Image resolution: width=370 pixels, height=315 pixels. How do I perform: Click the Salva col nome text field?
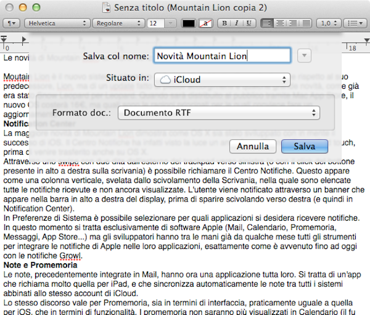222,55
